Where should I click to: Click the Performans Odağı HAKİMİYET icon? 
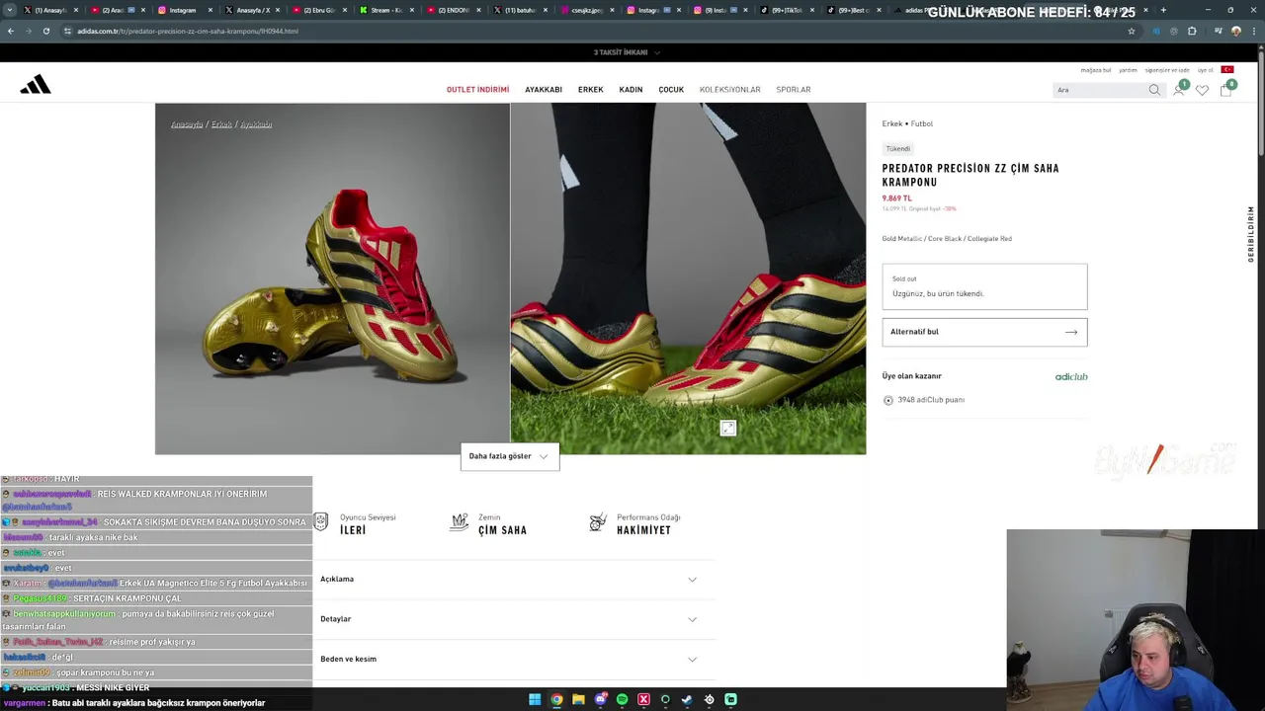(x=597, y=522)
